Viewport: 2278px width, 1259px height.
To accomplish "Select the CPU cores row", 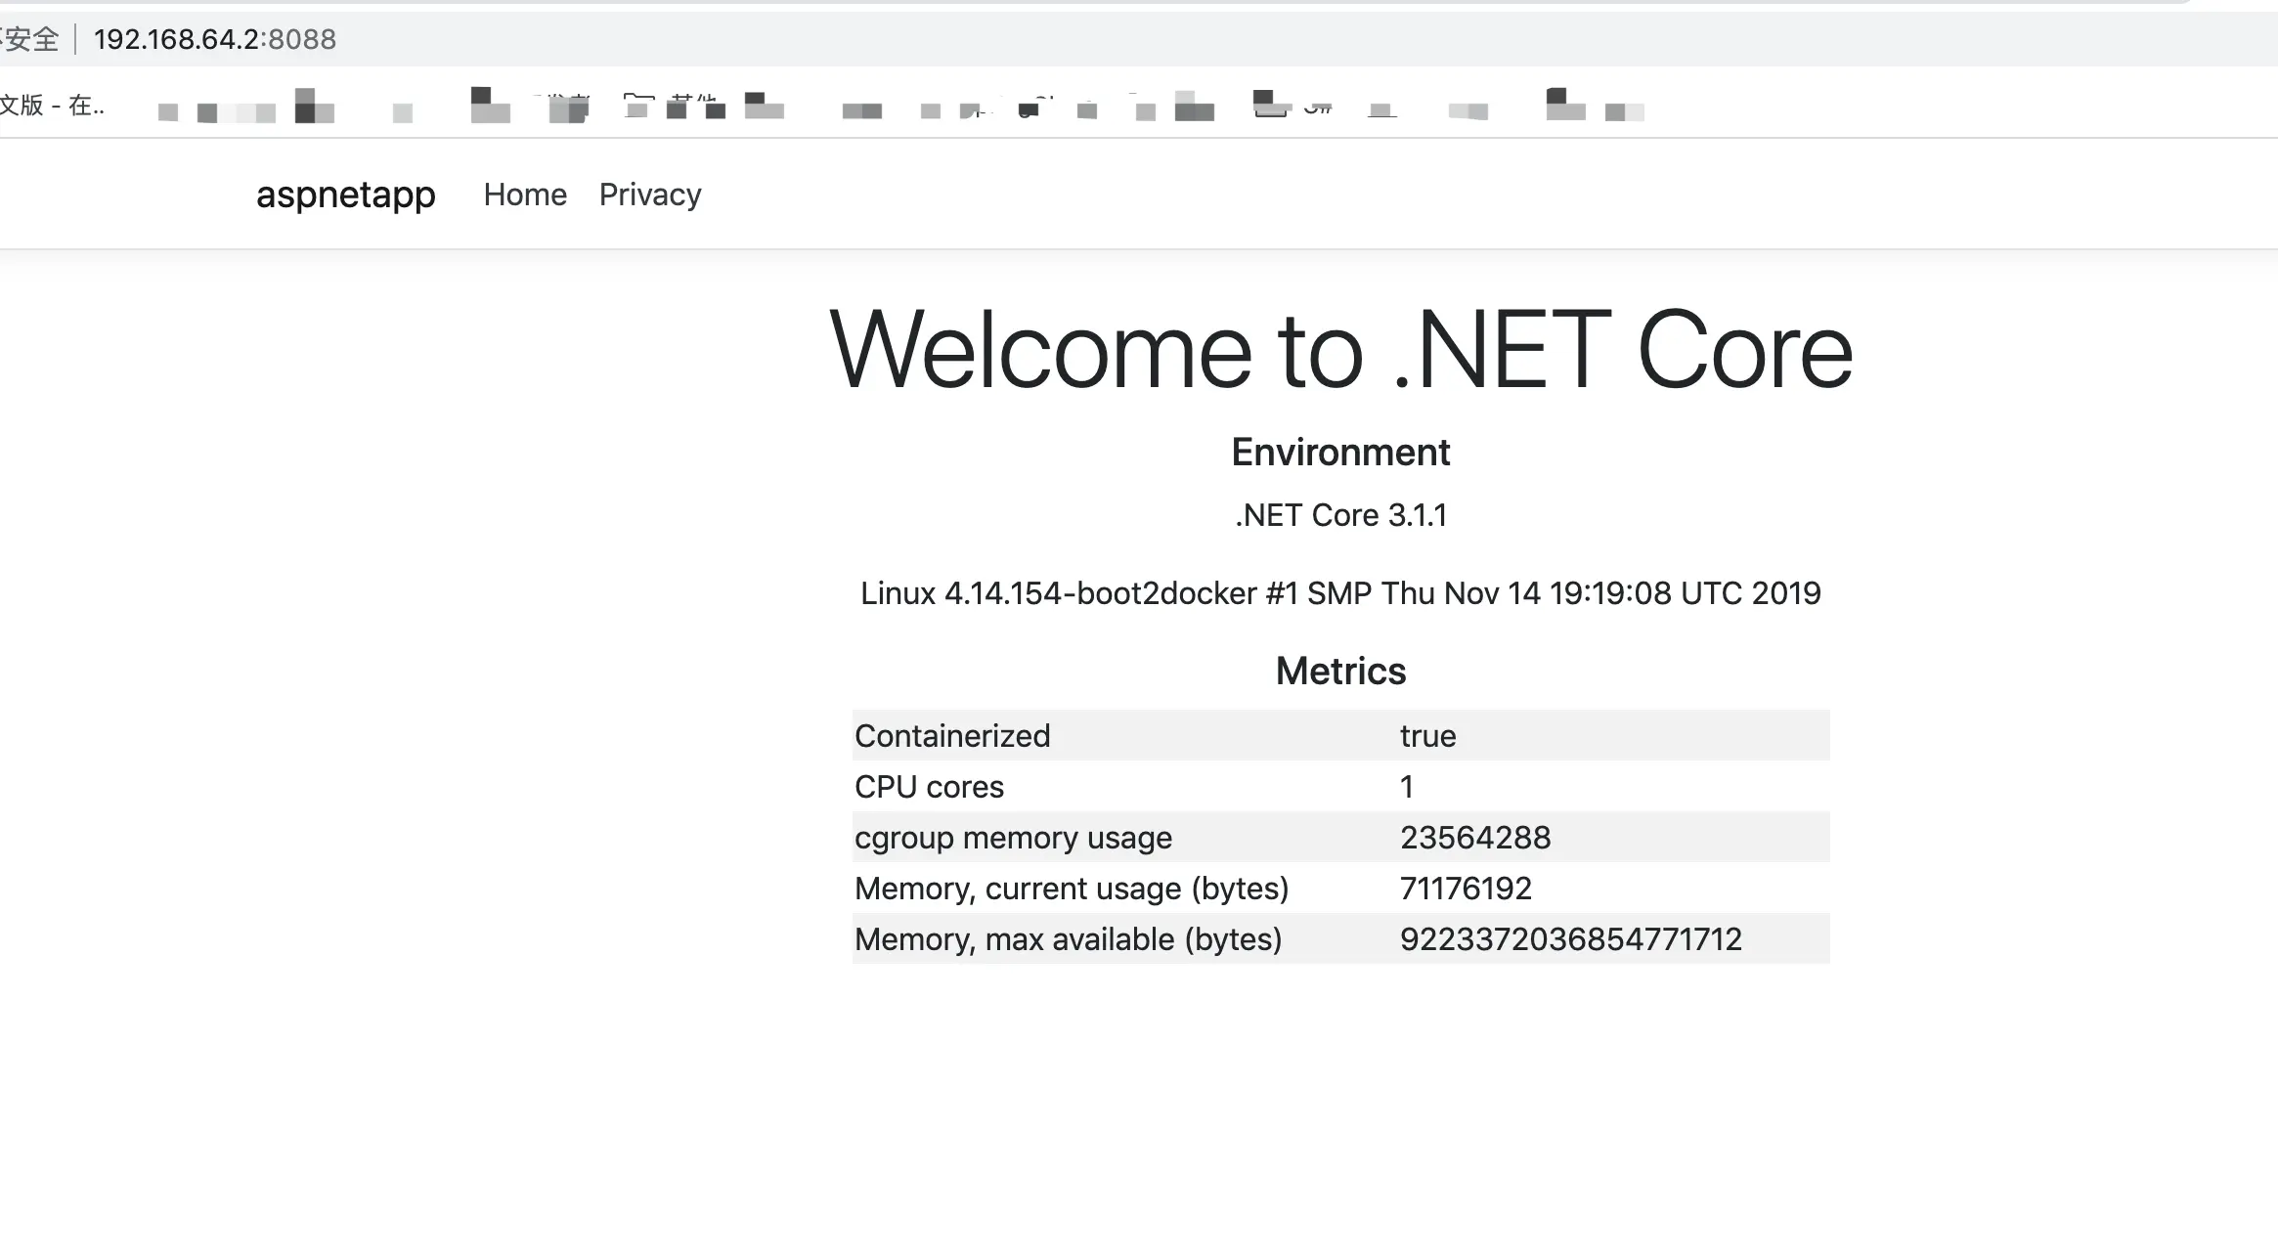I will pyautogui.click(x=929, y=787).
